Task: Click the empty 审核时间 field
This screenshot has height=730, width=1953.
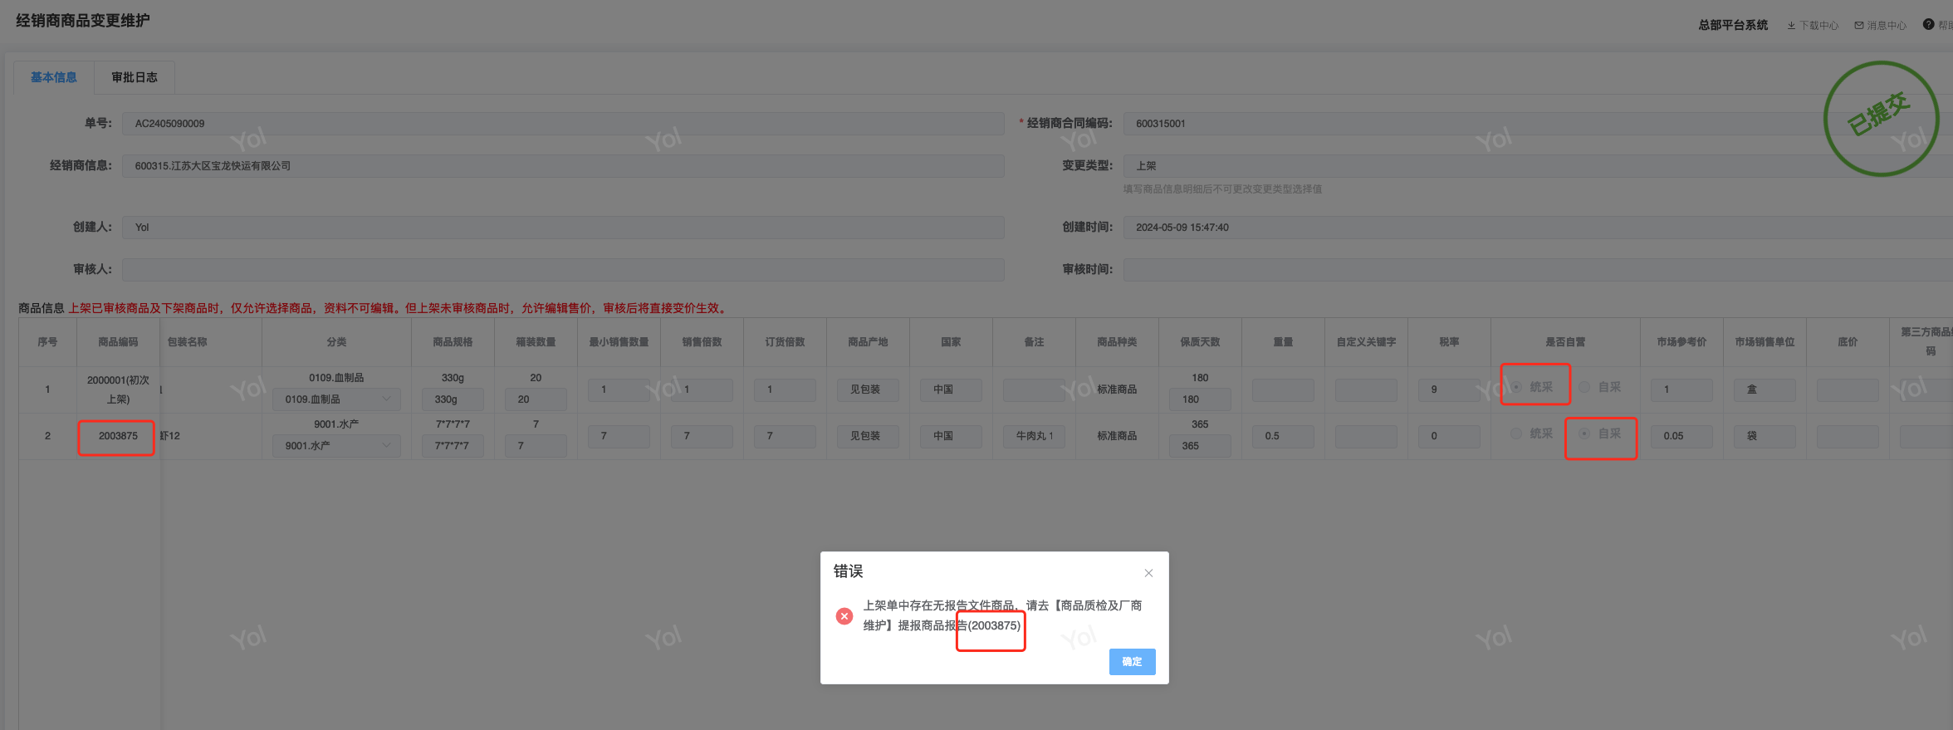Action: click(1538, 270)
